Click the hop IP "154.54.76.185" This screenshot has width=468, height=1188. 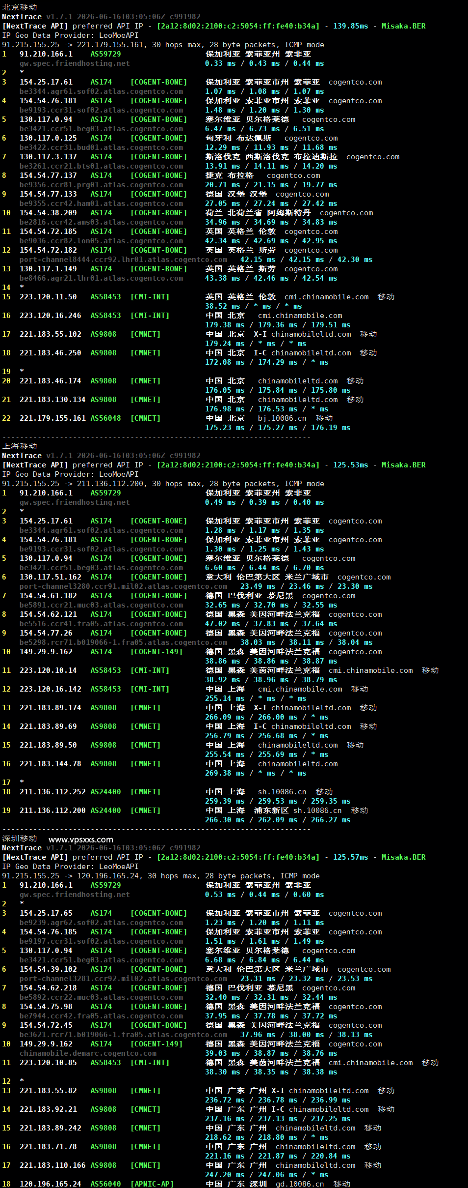(x=48, y=932)
